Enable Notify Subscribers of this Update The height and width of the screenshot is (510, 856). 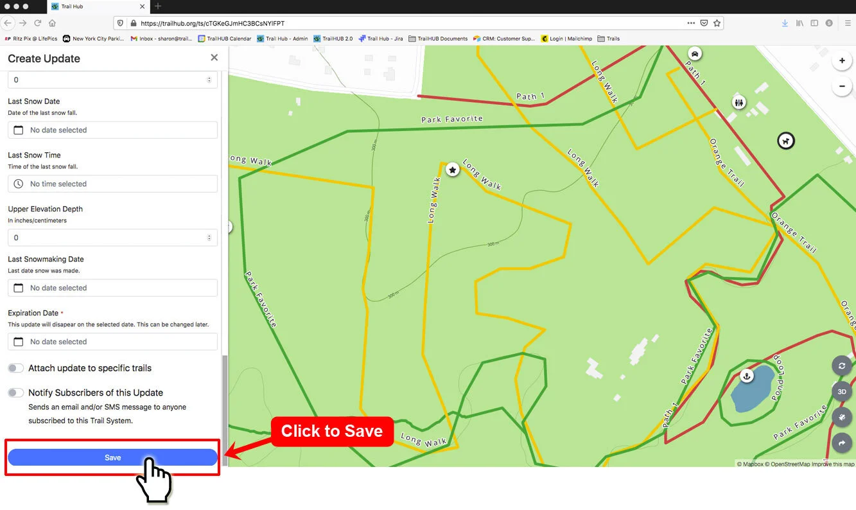pyautogui.click(x=16, y=392)
